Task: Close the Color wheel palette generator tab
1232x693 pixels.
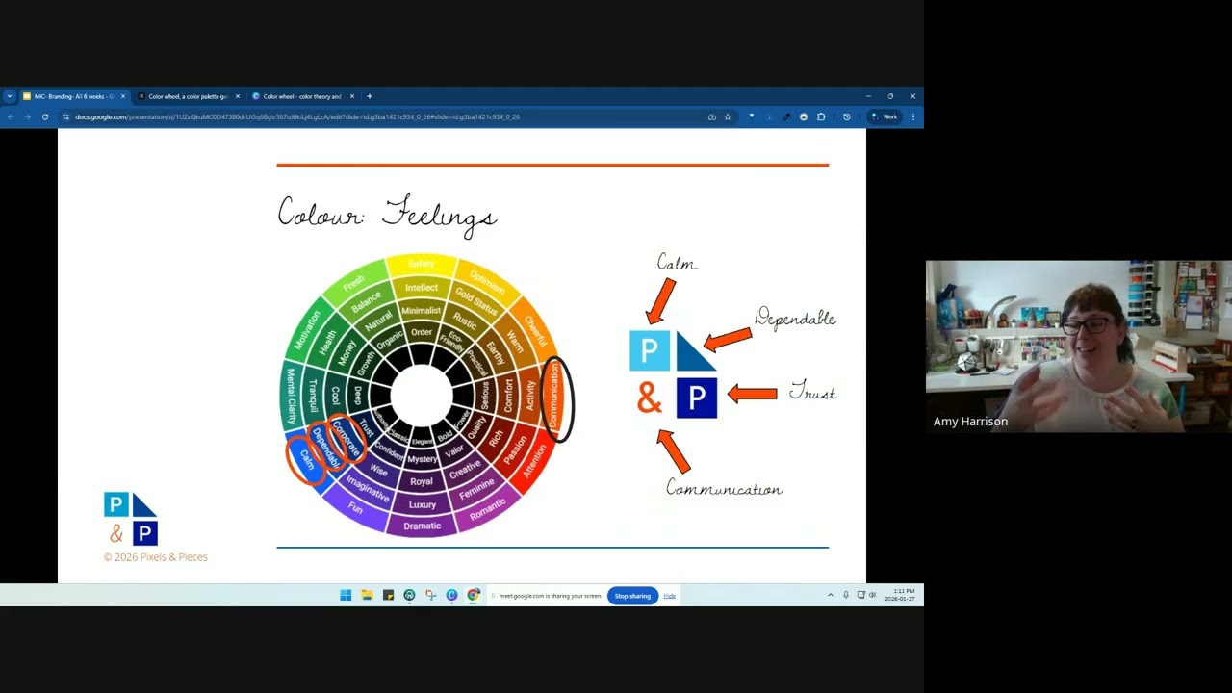Action: (x=238, y=96)
